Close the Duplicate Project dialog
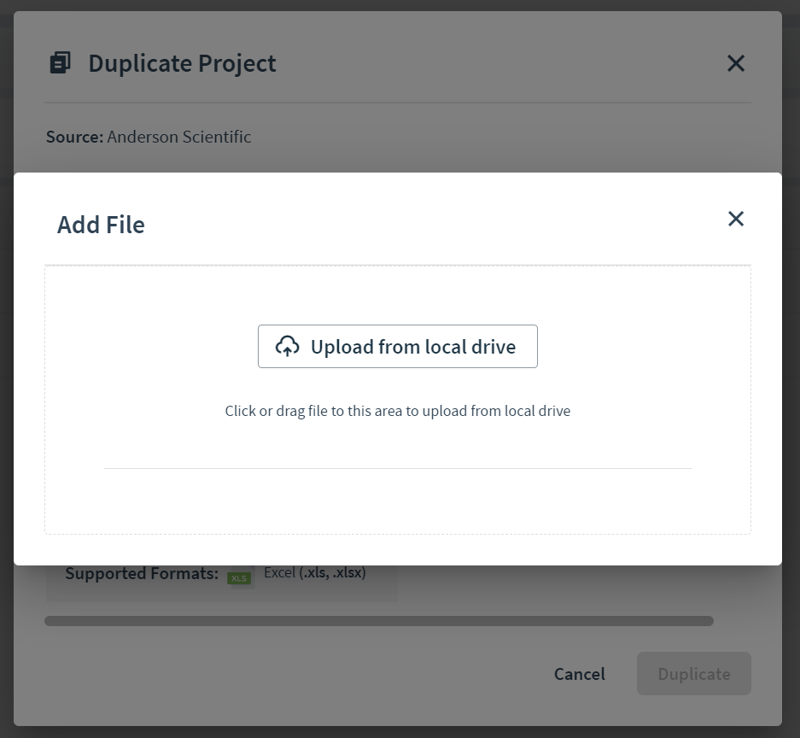Viewport: 800px width, 738px height. tap(735, 62)
